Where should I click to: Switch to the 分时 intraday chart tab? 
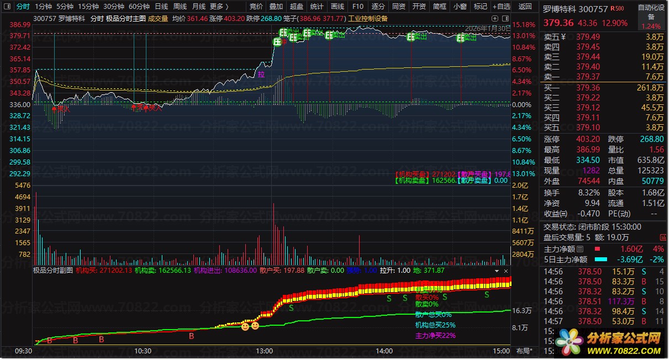[x=23, y=7]
